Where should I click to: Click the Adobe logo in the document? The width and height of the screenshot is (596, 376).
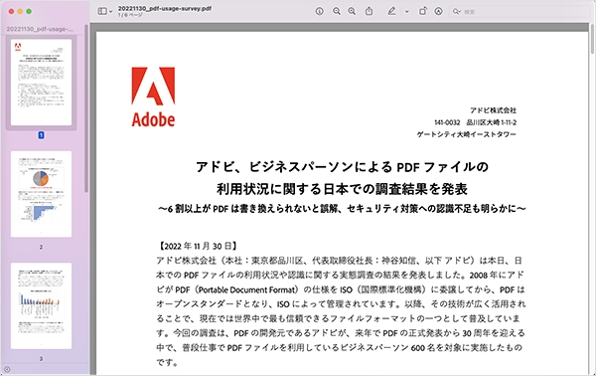pos(153,97)
